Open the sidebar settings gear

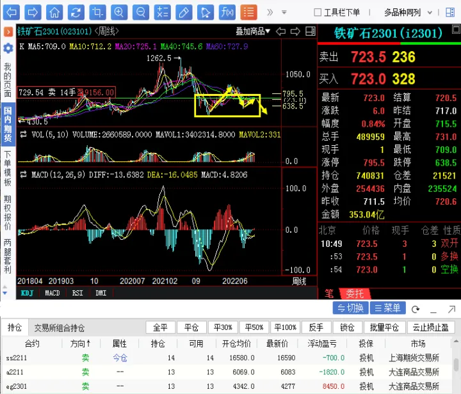[x=8, y=48]
